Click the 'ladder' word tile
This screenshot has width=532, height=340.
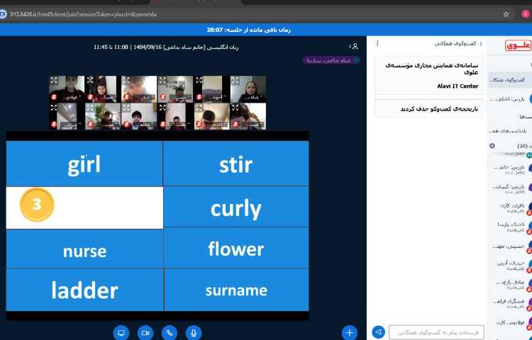[84, 290]
